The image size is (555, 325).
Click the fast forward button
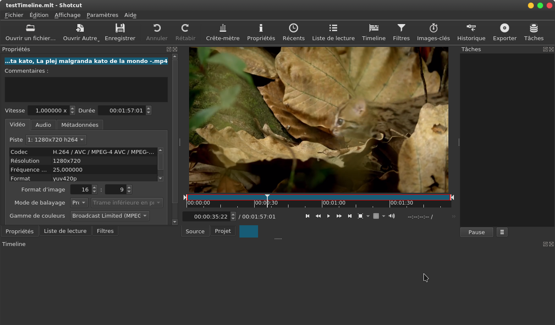pyautogui.click(x=339, y=216)
